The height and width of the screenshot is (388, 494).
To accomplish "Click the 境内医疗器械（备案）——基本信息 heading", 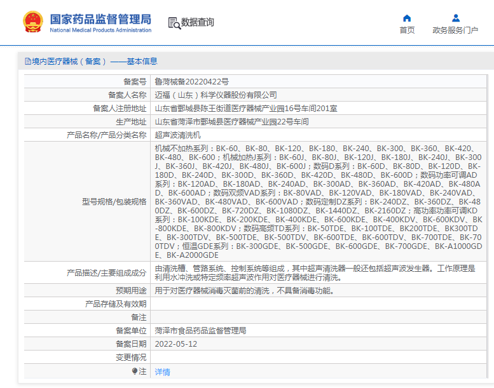I will click(x=94, y=62).
